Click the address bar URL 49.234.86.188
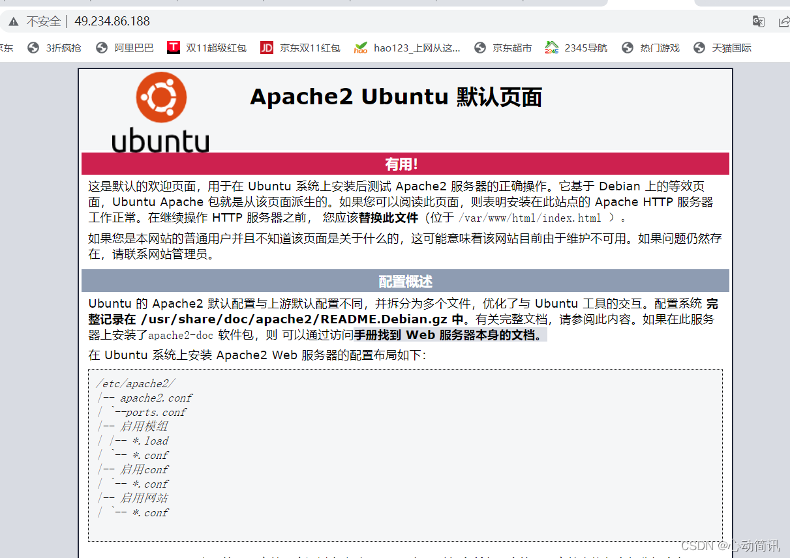Image resolution: width=790 pixels, height=558 pixels. pos(112,22)
